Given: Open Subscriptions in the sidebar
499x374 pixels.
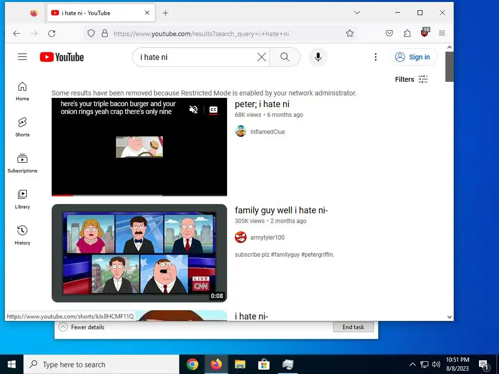Looking at the screenshot, I should pyautogui.click(x=22, y=163).
